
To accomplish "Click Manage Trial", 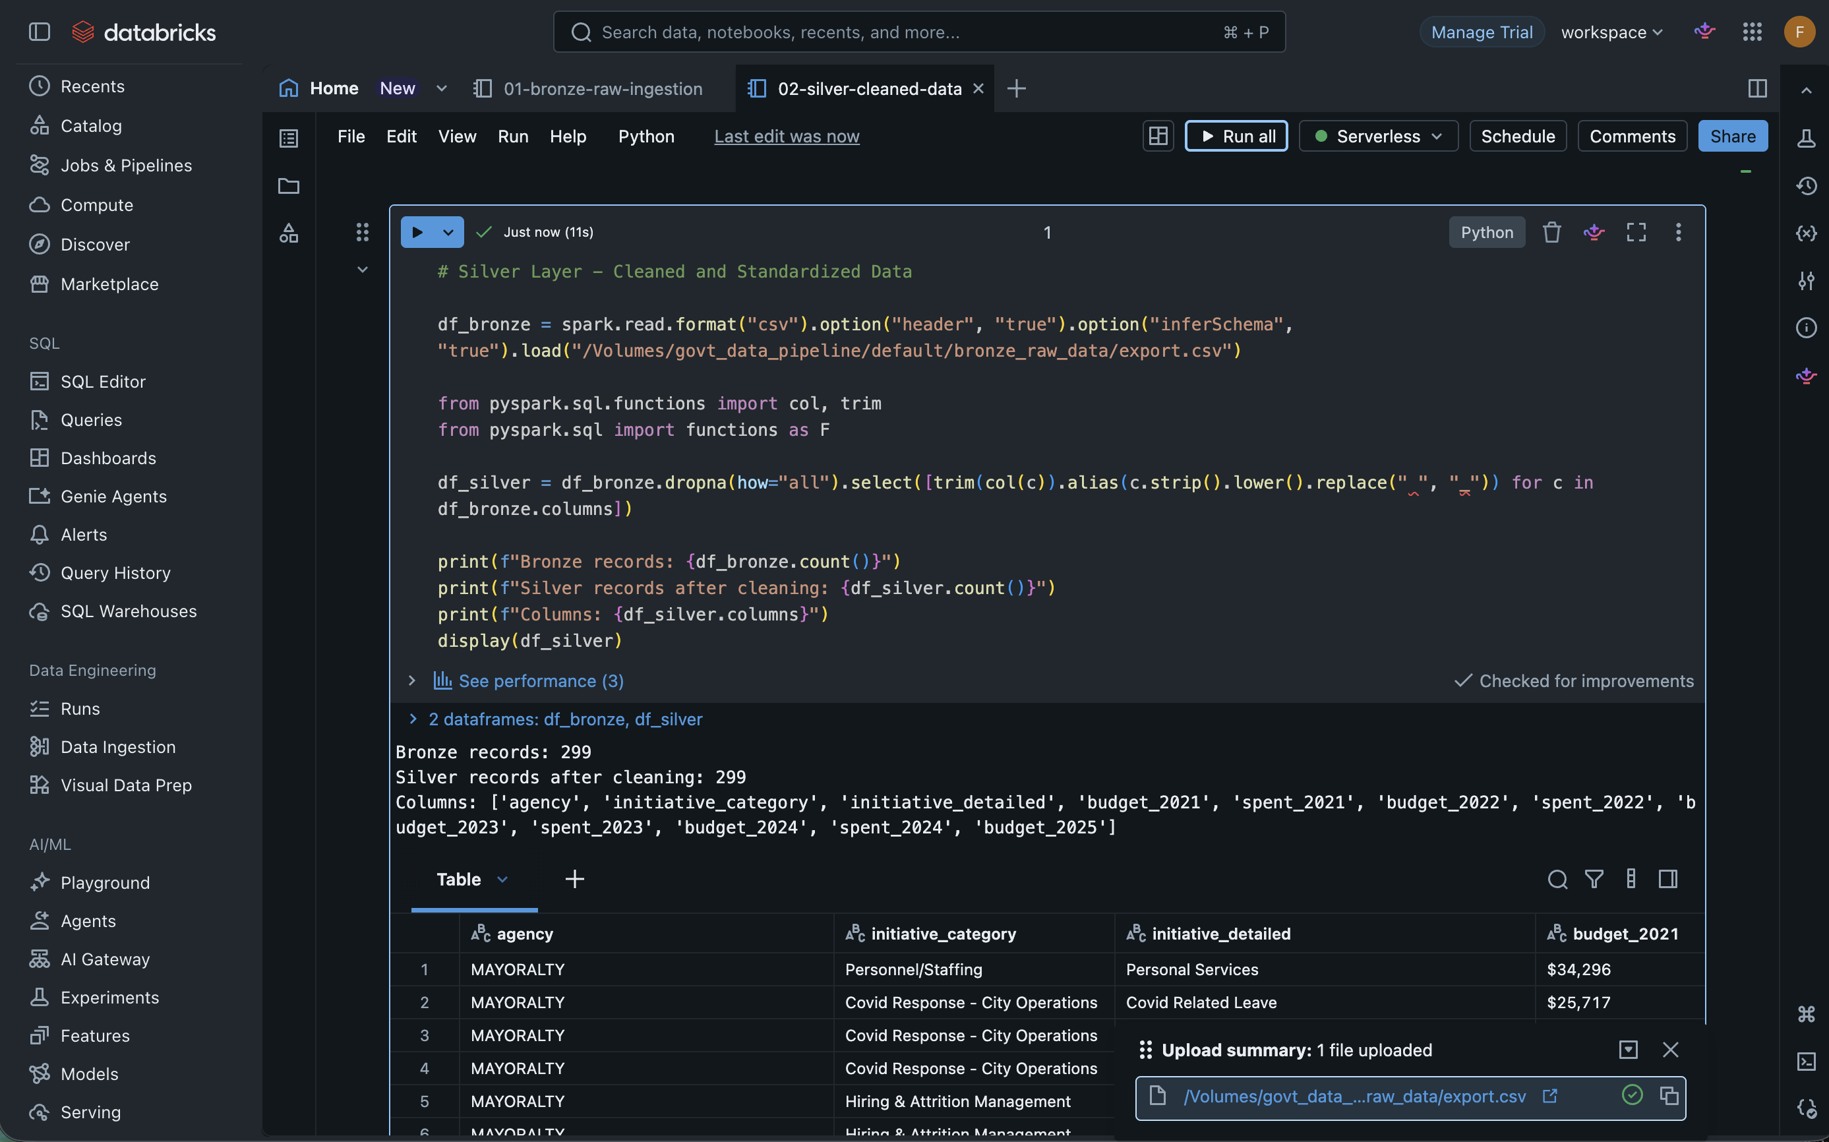I will point(1482,32).
